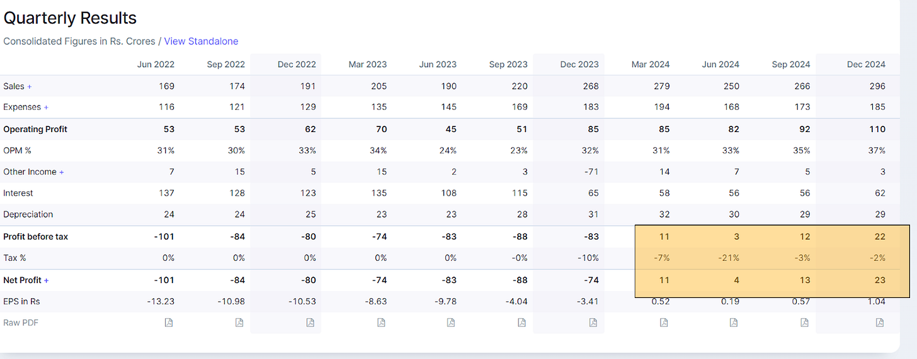Click Operating Profit value 110

[878, 129]
